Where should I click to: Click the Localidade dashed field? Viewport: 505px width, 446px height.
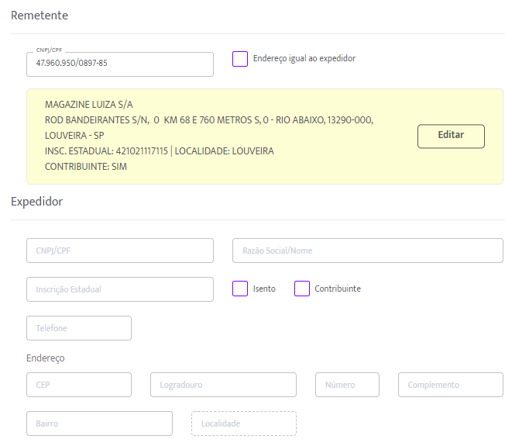point(244,424)
